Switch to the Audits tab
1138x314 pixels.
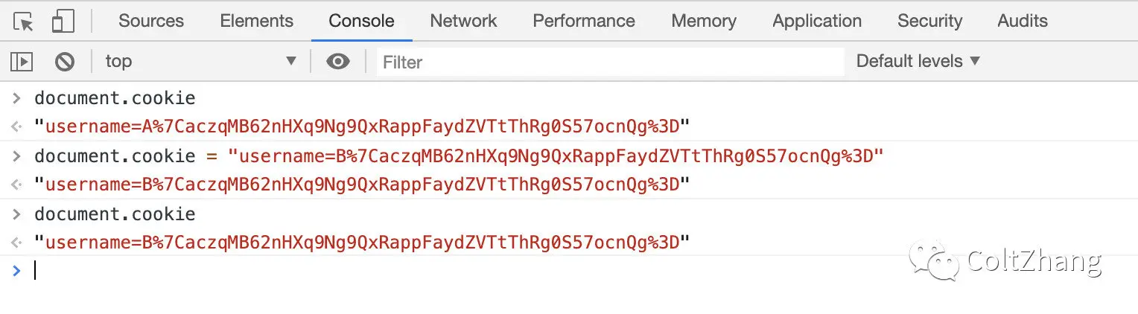coord(1023,22)
